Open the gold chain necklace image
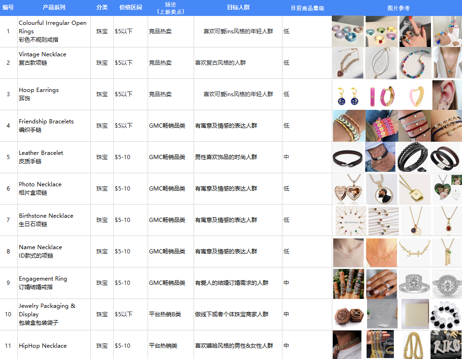The image size is (462, 359). 414,345
